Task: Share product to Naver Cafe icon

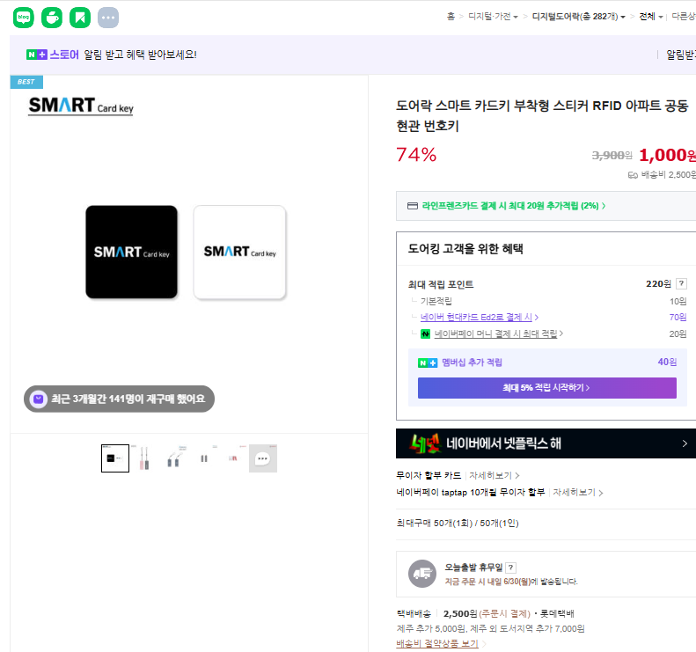Action: coord(52,18)
